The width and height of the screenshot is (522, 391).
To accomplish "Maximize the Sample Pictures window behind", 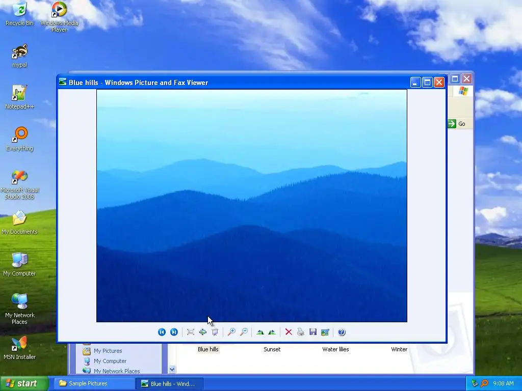I will click(455, 79).
